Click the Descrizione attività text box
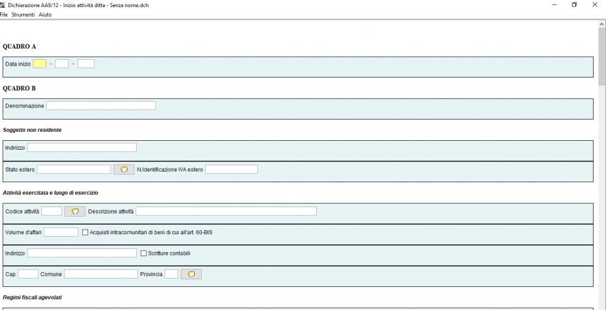Viewport: 606px width, 310px height. [226, 211]
